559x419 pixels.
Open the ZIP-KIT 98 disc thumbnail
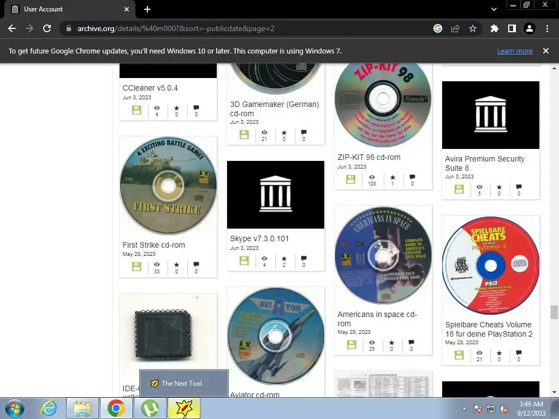tap(383, 104)
